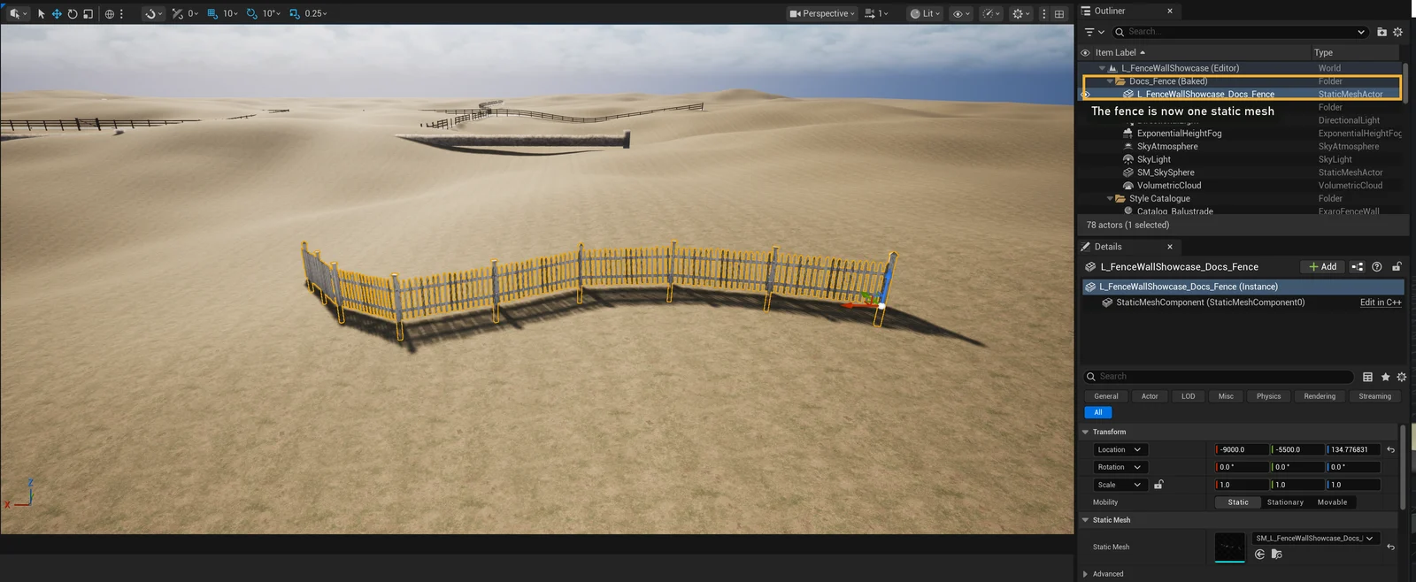Reset Location to default arrow

coord(1390,450)
